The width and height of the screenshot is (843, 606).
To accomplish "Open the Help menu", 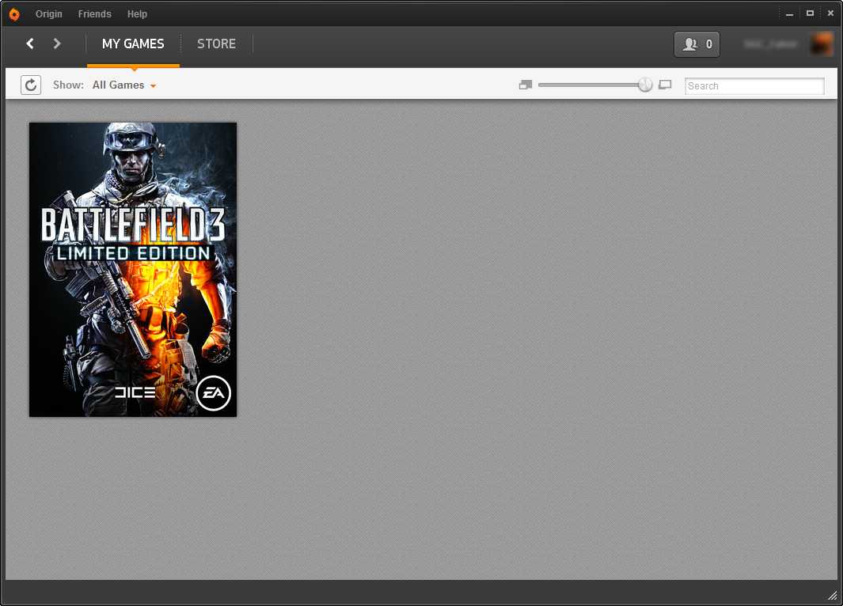I will (x=137, y=14).
